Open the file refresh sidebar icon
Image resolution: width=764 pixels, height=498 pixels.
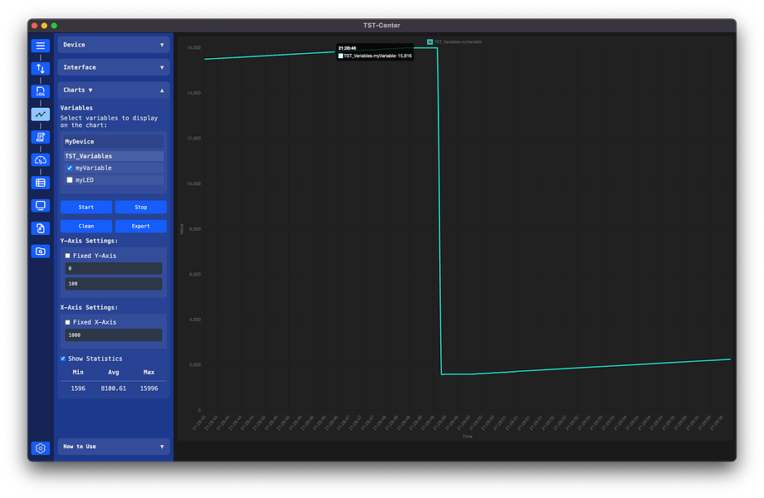coord(41,228)
